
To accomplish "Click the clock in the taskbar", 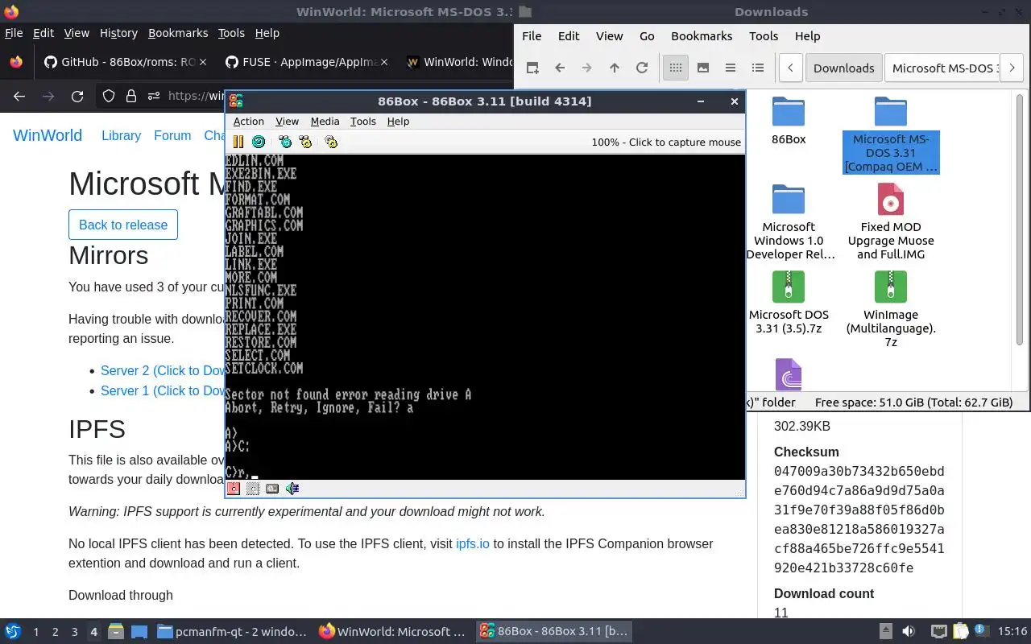I will [1012, 632].
